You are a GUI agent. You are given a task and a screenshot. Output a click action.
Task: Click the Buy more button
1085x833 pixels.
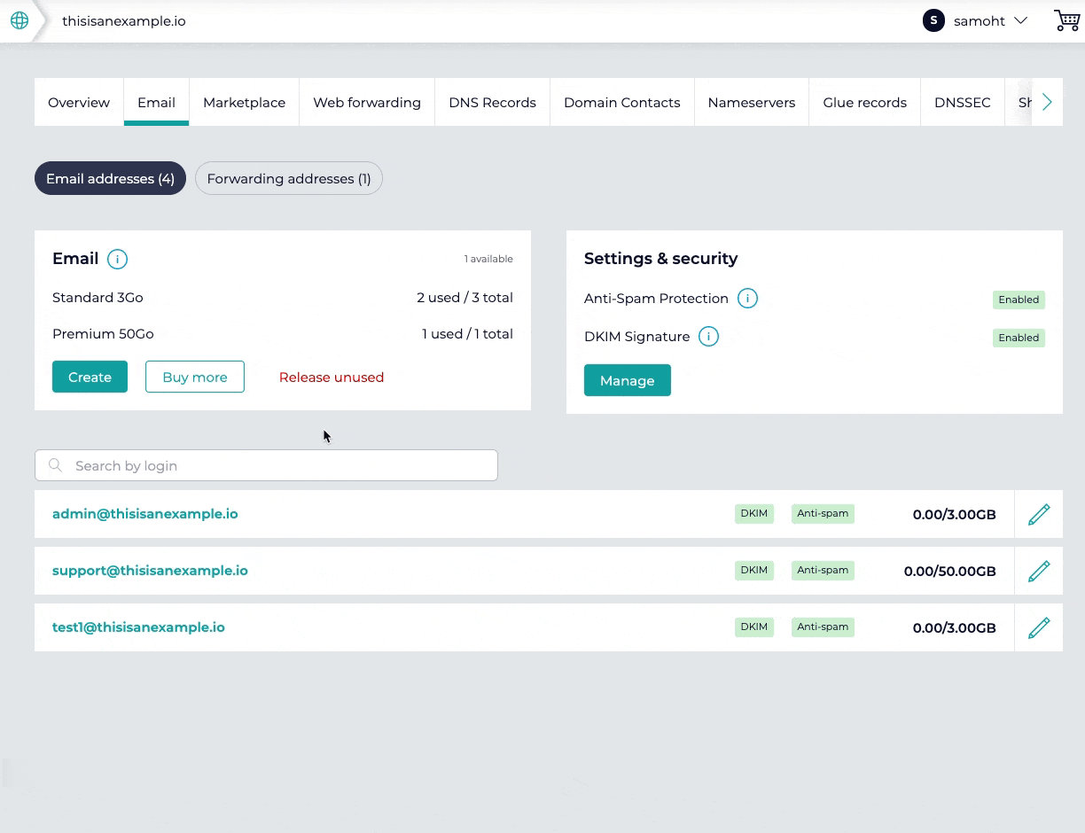(x=195, y=377)
